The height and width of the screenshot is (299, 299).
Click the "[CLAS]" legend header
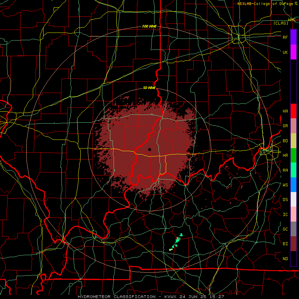[281, 23]
